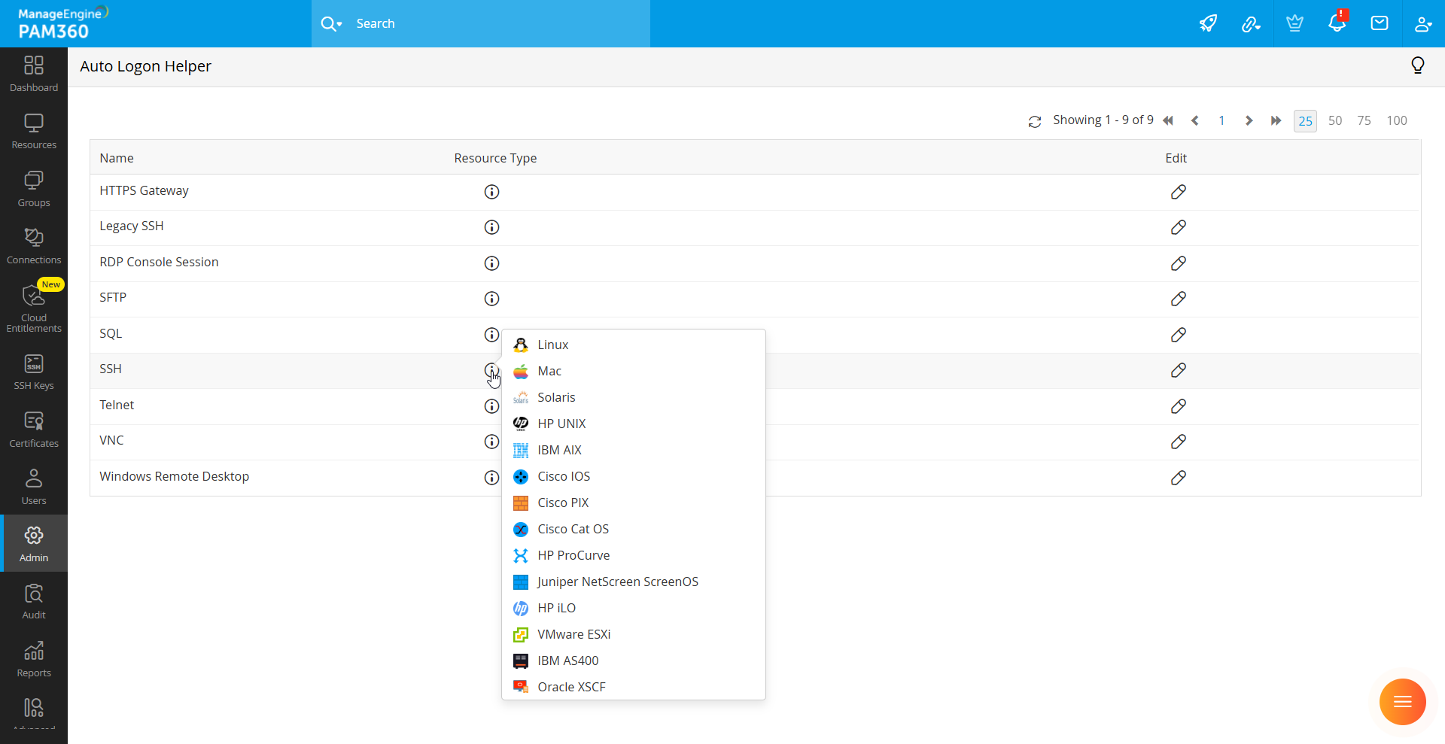Edit the SFTP helper entry
Viewport: 1445px width, 744px height.
[1178, 299]
